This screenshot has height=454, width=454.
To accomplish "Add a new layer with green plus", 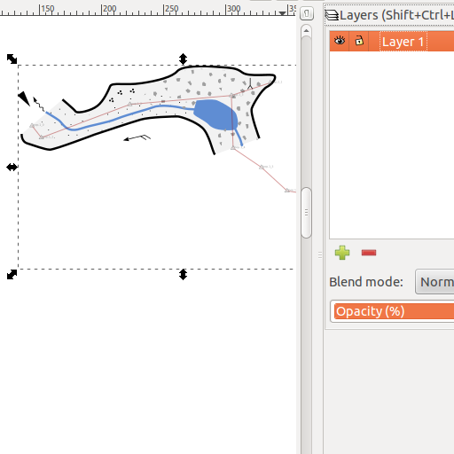I will click(x=342, y=253).
